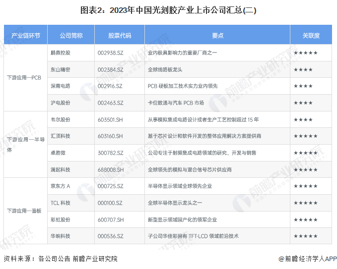Click the text '新型显示领域国产化的领军企业'
Image resolution: width=337 pixels, height=269 pixels.
pyautogui.click(x=182, y=219)
